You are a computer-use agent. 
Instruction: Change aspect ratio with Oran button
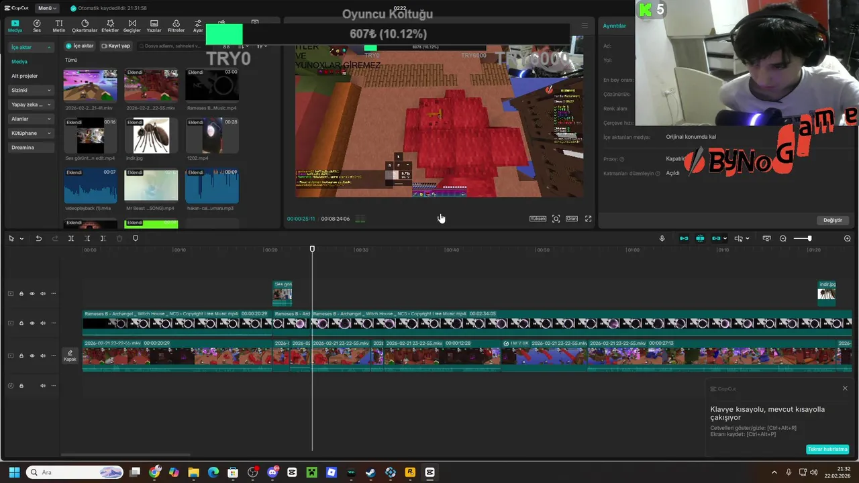click(x=572, y=219)
